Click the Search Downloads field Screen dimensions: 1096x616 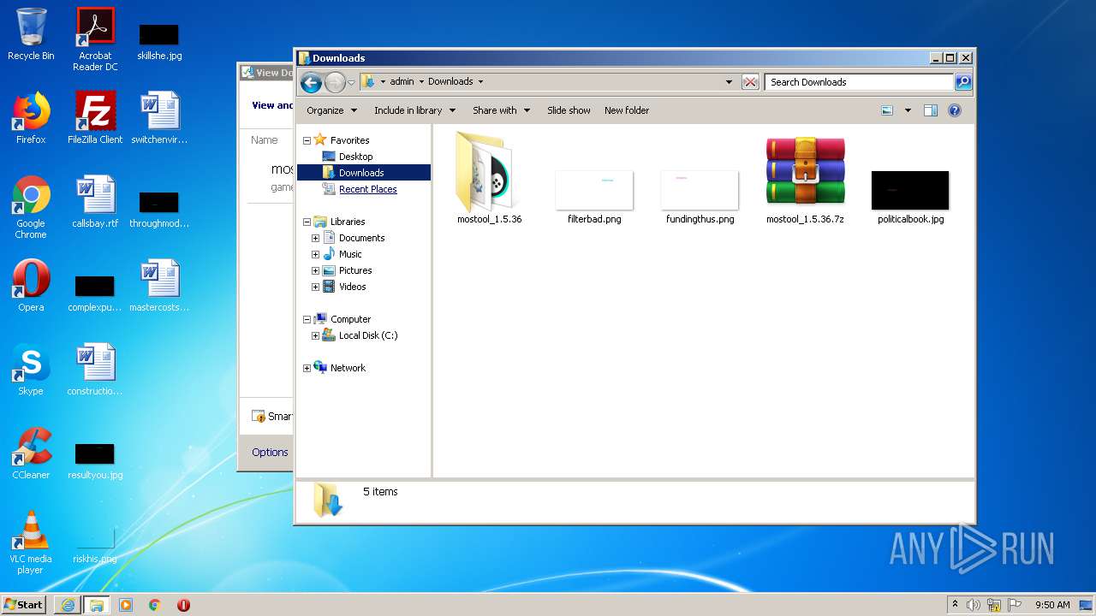859,82
